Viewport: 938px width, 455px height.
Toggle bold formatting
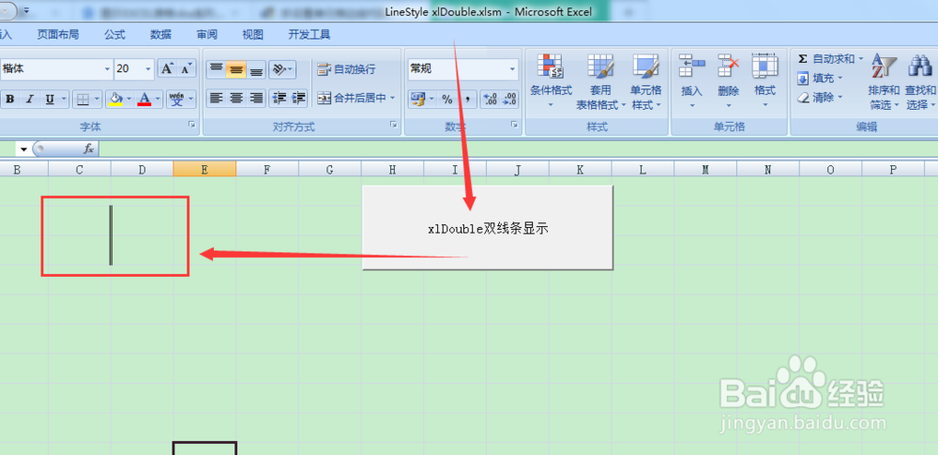(9, 99)
